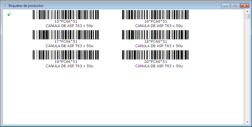Minimize the Etiquetas de productos window
This screenshot has height=127, width=252.
(x=226, y=5)
